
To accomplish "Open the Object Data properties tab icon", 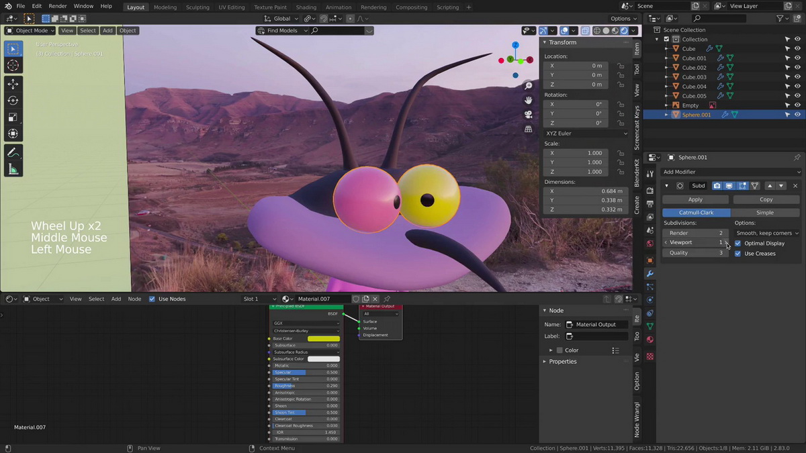I will click(650, 326).
